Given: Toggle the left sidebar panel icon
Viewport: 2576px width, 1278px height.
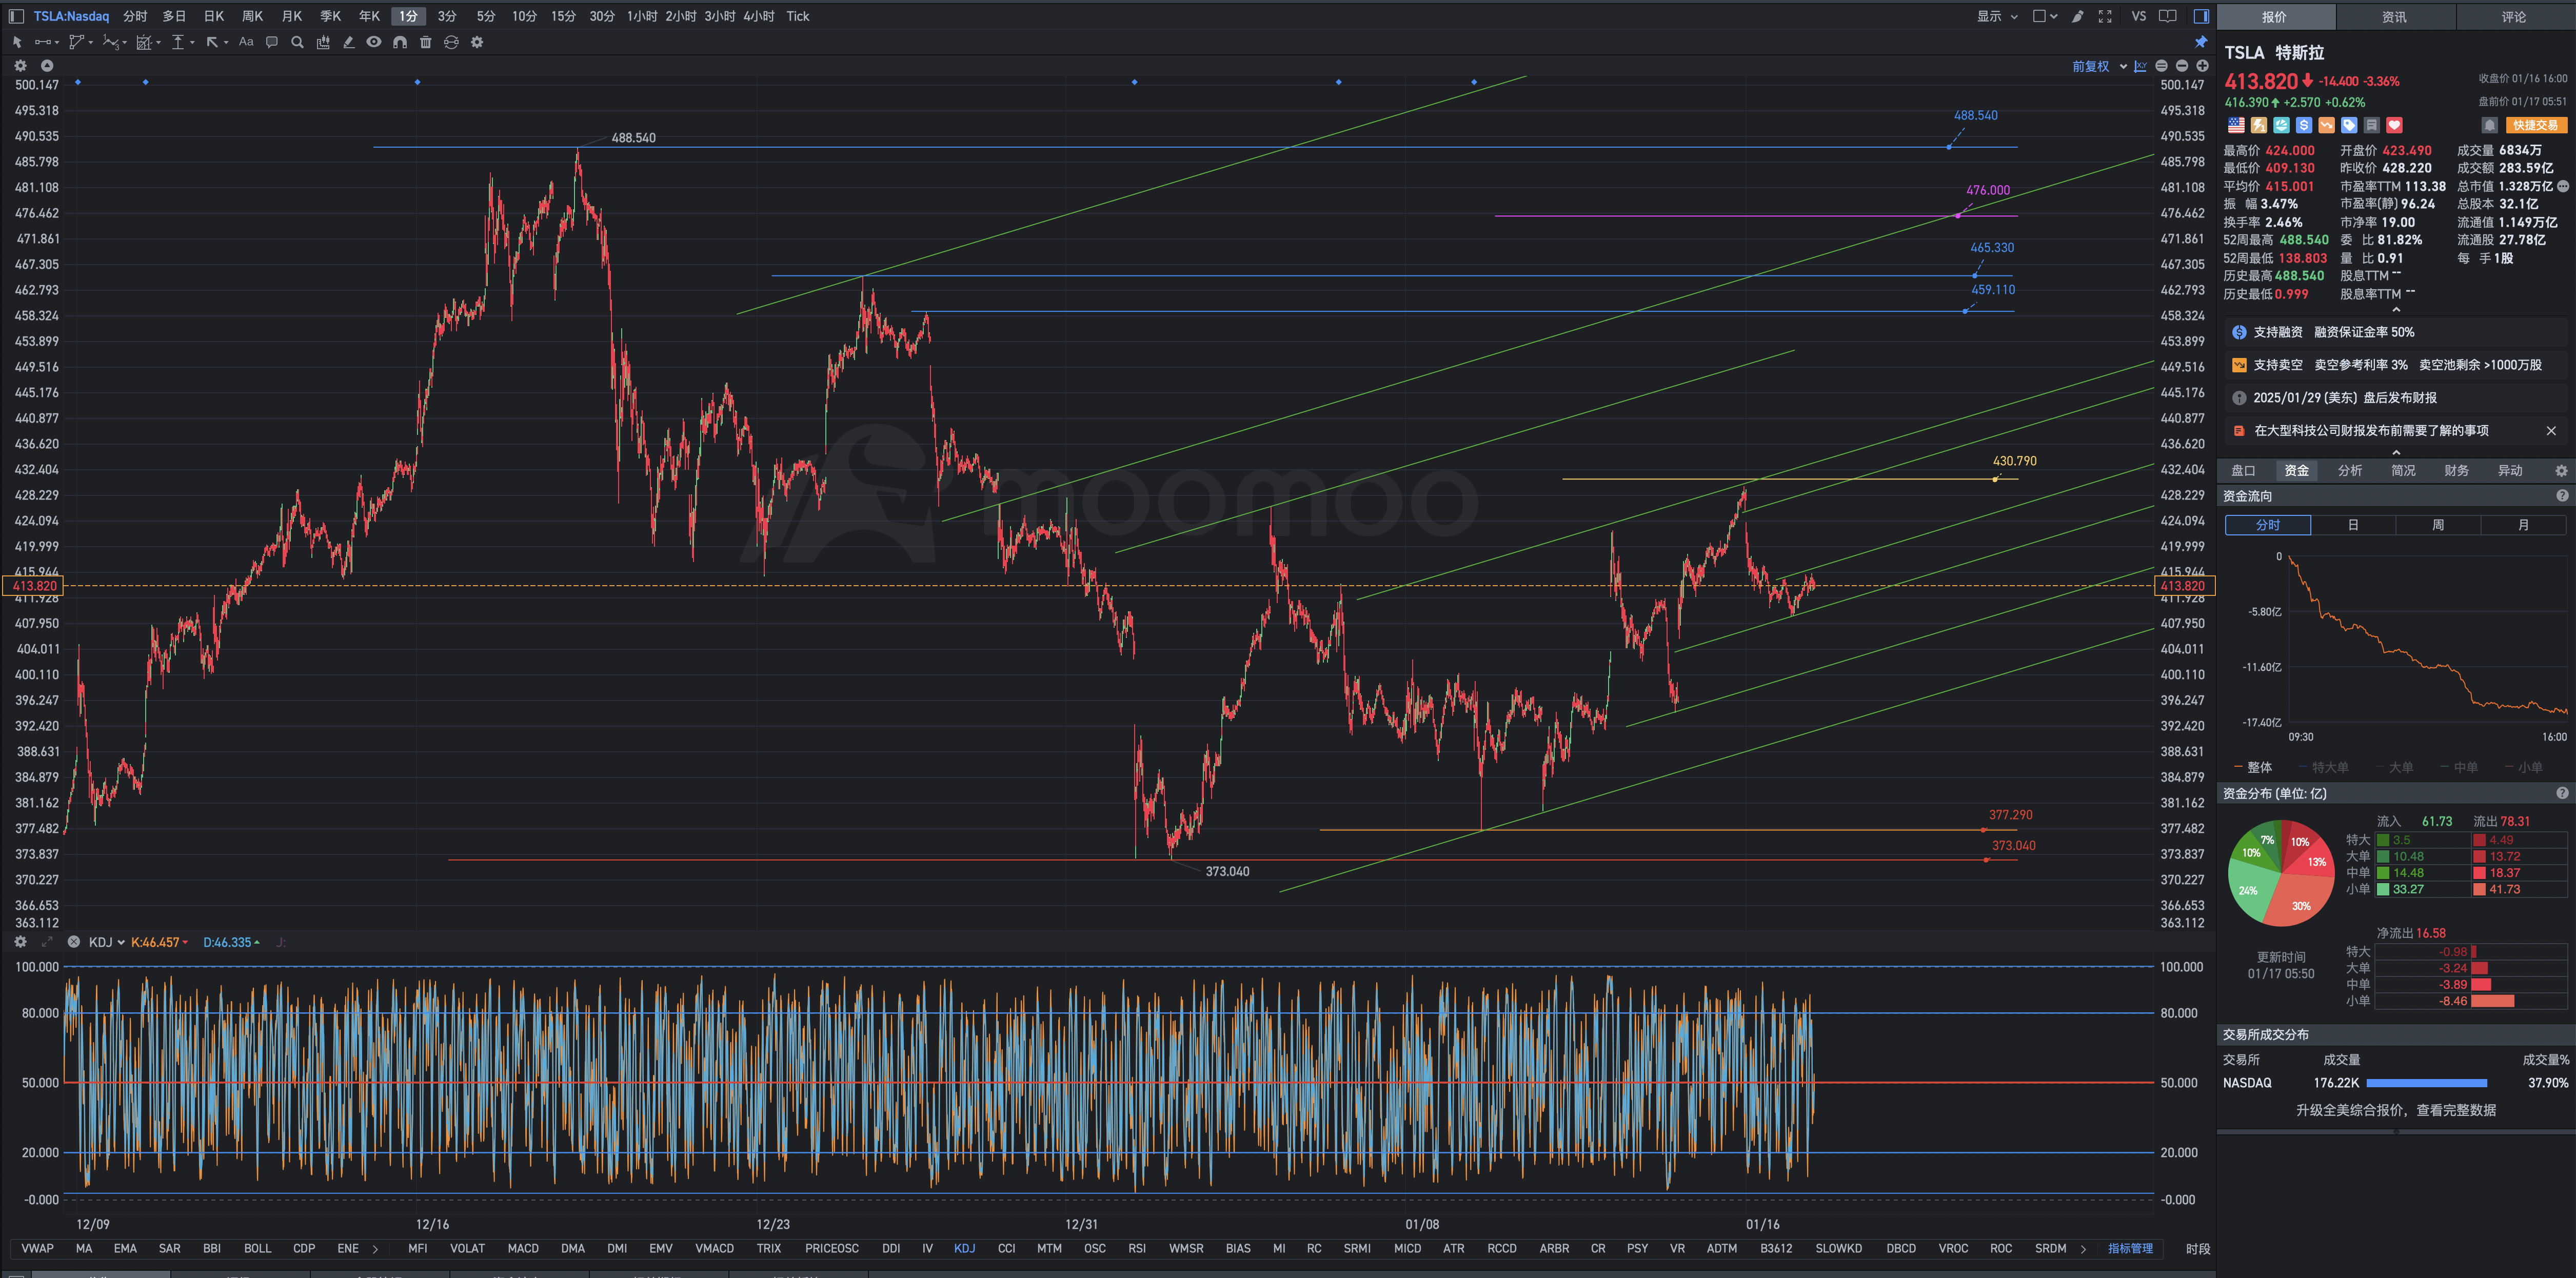Looking at the screenshot, I should pyautogui.click(x=16, y=16).
